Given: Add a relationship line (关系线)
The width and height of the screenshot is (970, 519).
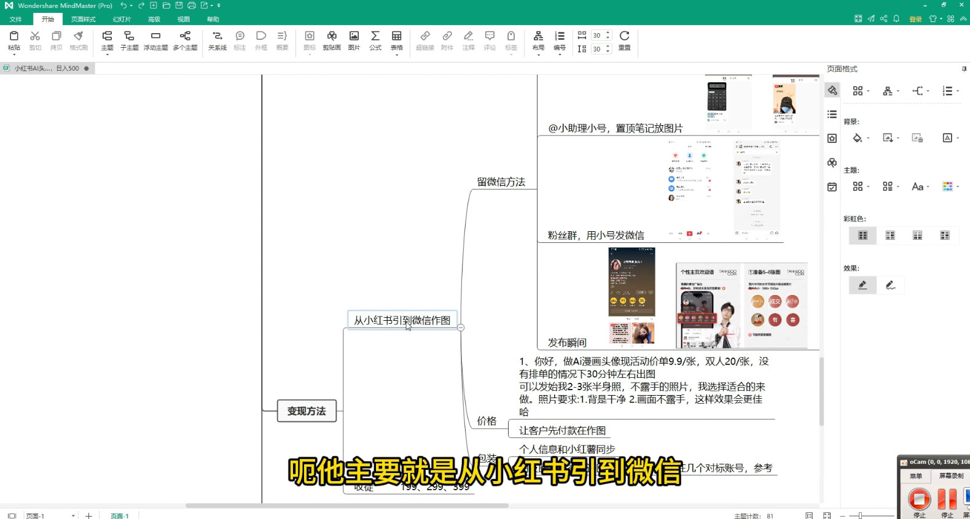Looking at the screenshot, I should tap(217, 40).
